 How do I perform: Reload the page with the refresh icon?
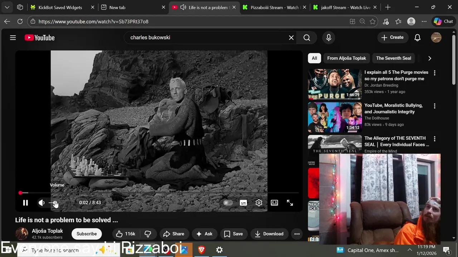click(20, 21)
